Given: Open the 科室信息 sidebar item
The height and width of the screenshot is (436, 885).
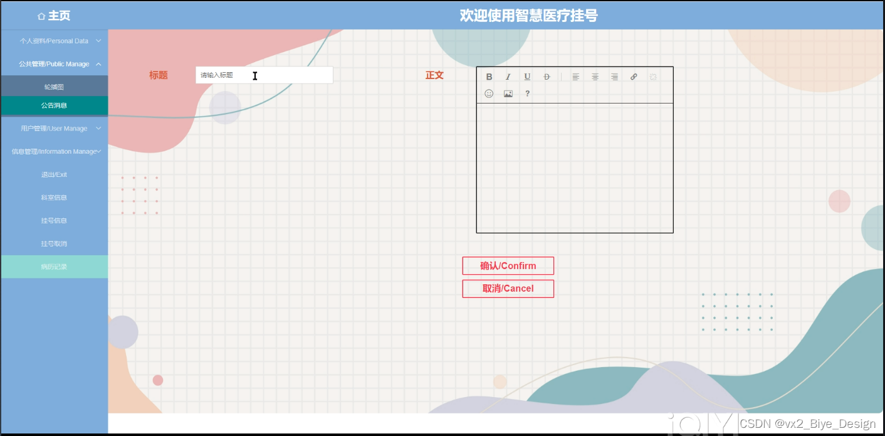Looking at the screenshot, I should pos(54,198).
